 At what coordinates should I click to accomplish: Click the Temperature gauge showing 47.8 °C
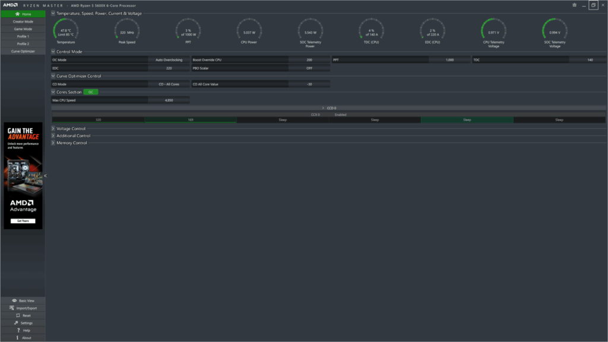point(65,31)
